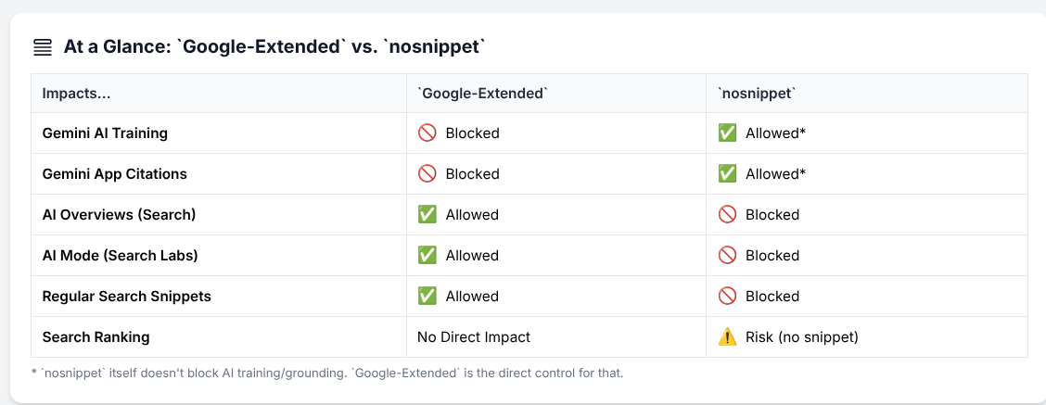Select the Search Ranking row label
This screenshot has width=1046, height=405.
click(x=96, y=337)
